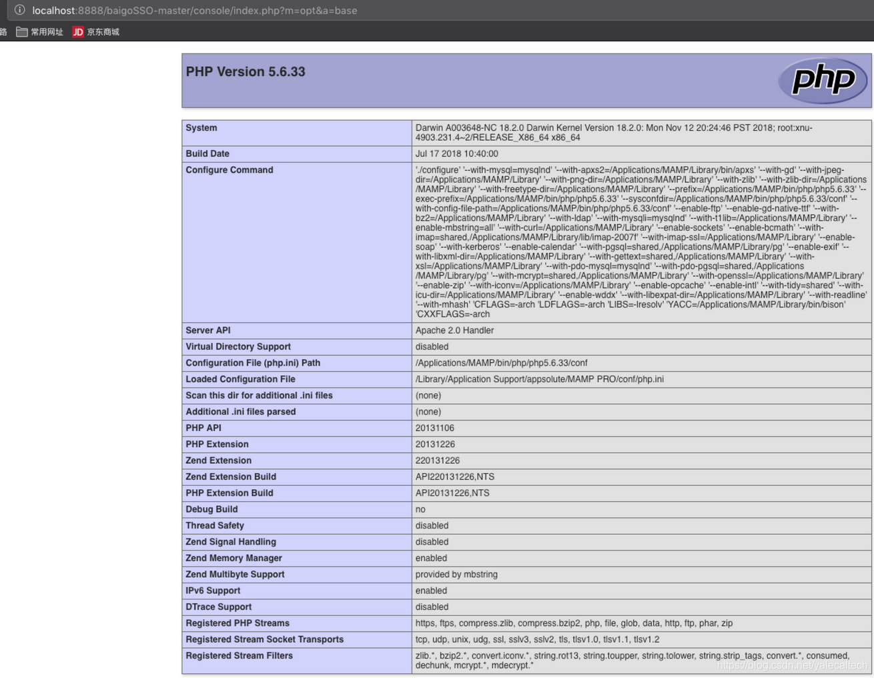Click the IPv6 Support row label
Screen dimensions: 874x678
click(213, 591)
